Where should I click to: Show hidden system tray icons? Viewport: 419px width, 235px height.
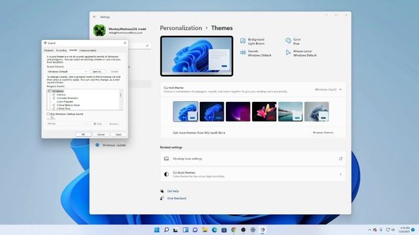[x=369, y=230]
